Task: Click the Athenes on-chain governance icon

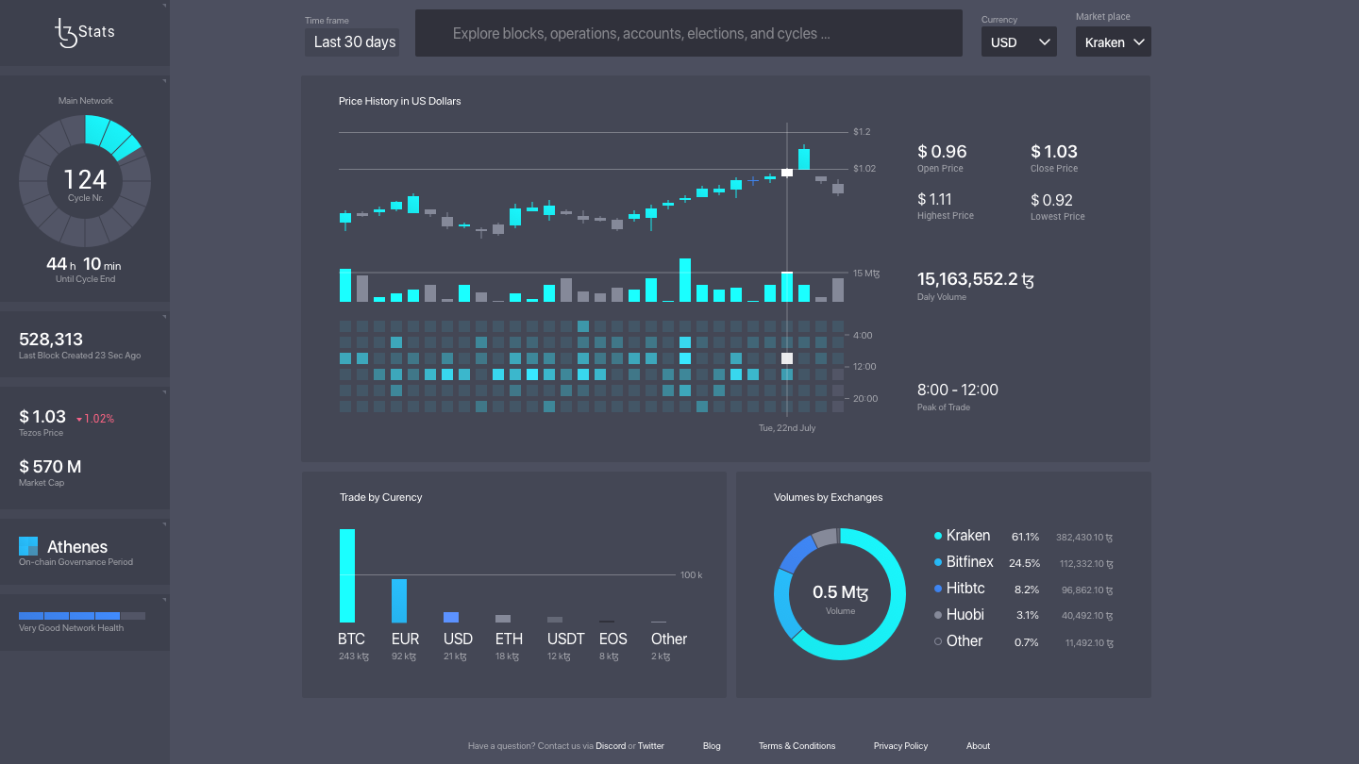Action: pyautogui.click(x=27, y=546)
